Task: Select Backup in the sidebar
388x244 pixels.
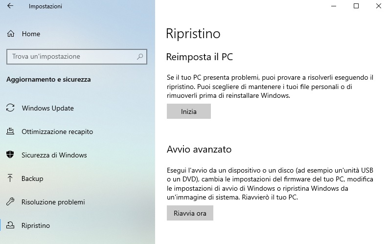Action: tap(32, 178)
